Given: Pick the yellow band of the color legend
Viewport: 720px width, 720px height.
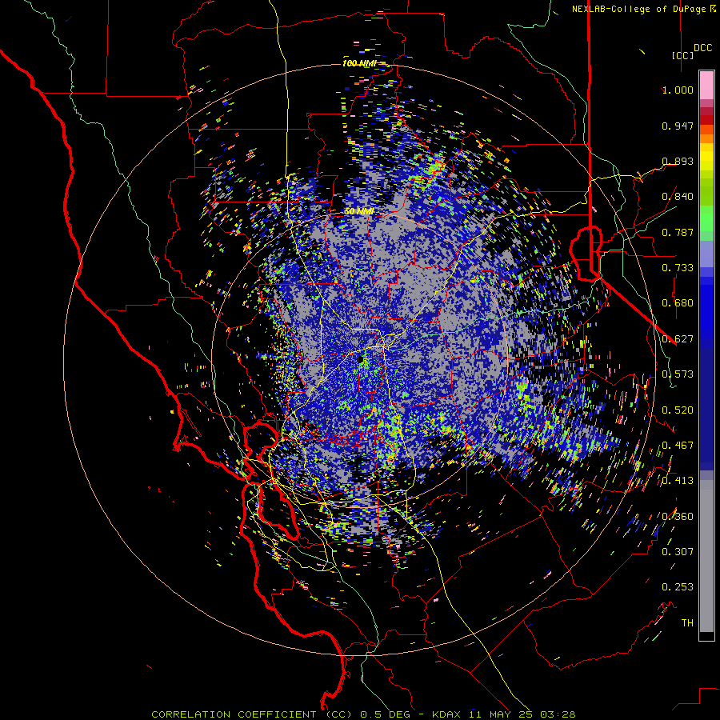Looking at the screenshot, I should 706,157.
